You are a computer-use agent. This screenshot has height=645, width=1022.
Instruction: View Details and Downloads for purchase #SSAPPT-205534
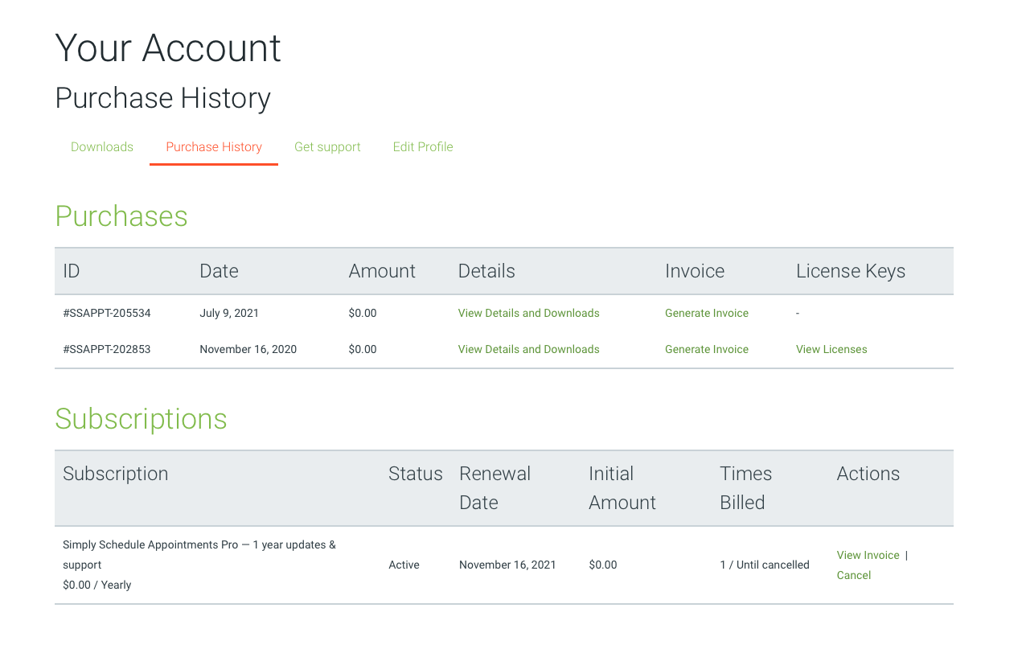point(528,313)
